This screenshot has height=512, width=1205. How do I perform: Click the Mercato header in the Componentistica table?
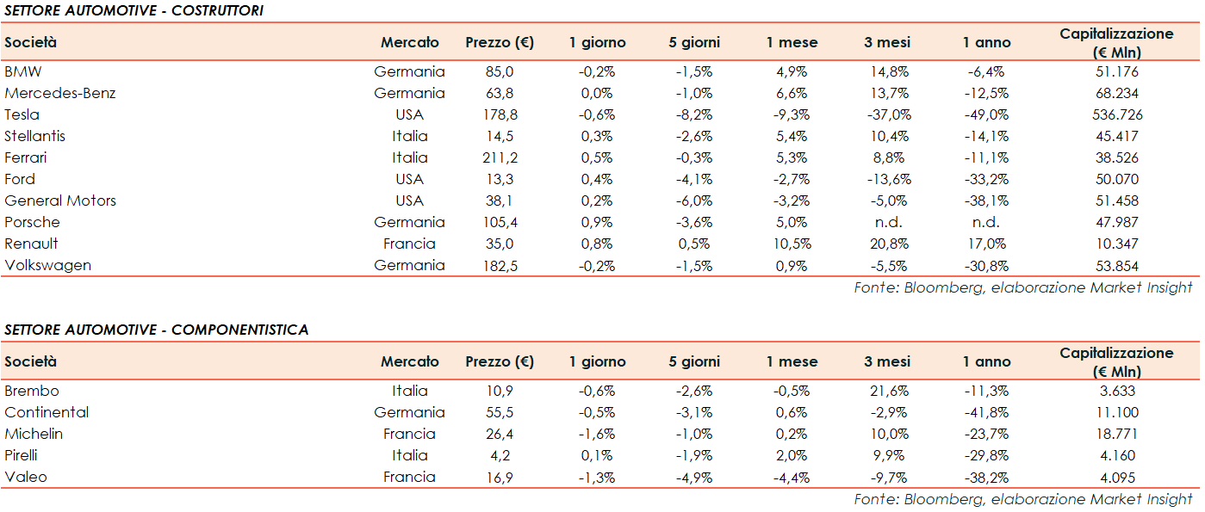click(409, 362)
